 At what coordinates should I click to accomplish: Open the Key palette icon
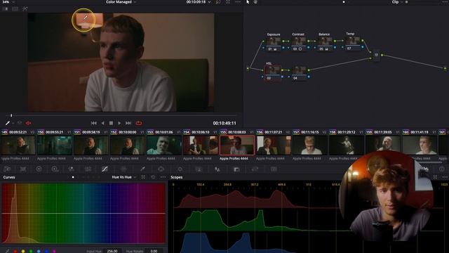click(x=236, y=169)
